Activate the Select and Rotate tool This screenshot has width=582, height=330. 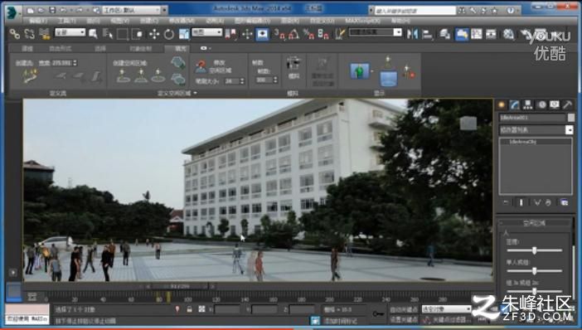(x=169, y=34)
